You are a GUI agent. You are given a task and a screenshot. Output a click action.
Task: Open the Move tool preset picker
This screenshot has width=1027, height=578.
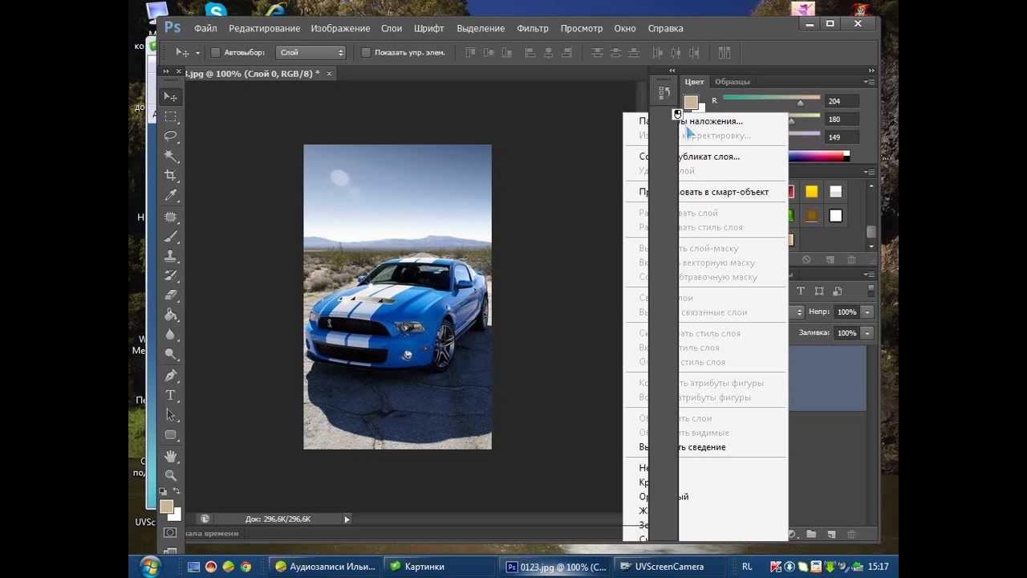point(197,53)
